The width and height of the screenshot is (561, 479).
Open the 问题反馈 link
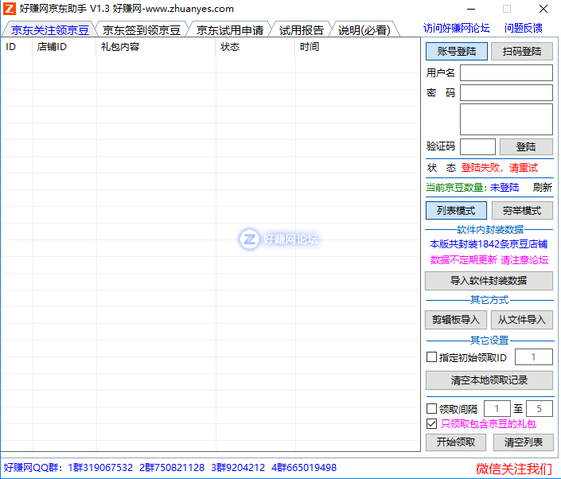pos(524,28)
